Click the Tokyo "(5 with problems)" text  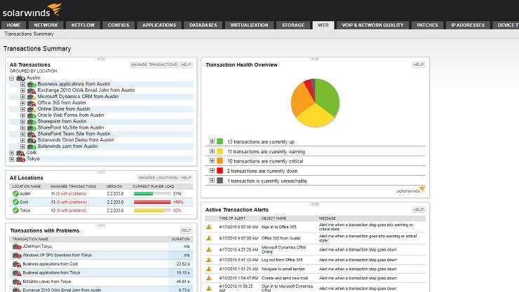[x=72, y=210]
